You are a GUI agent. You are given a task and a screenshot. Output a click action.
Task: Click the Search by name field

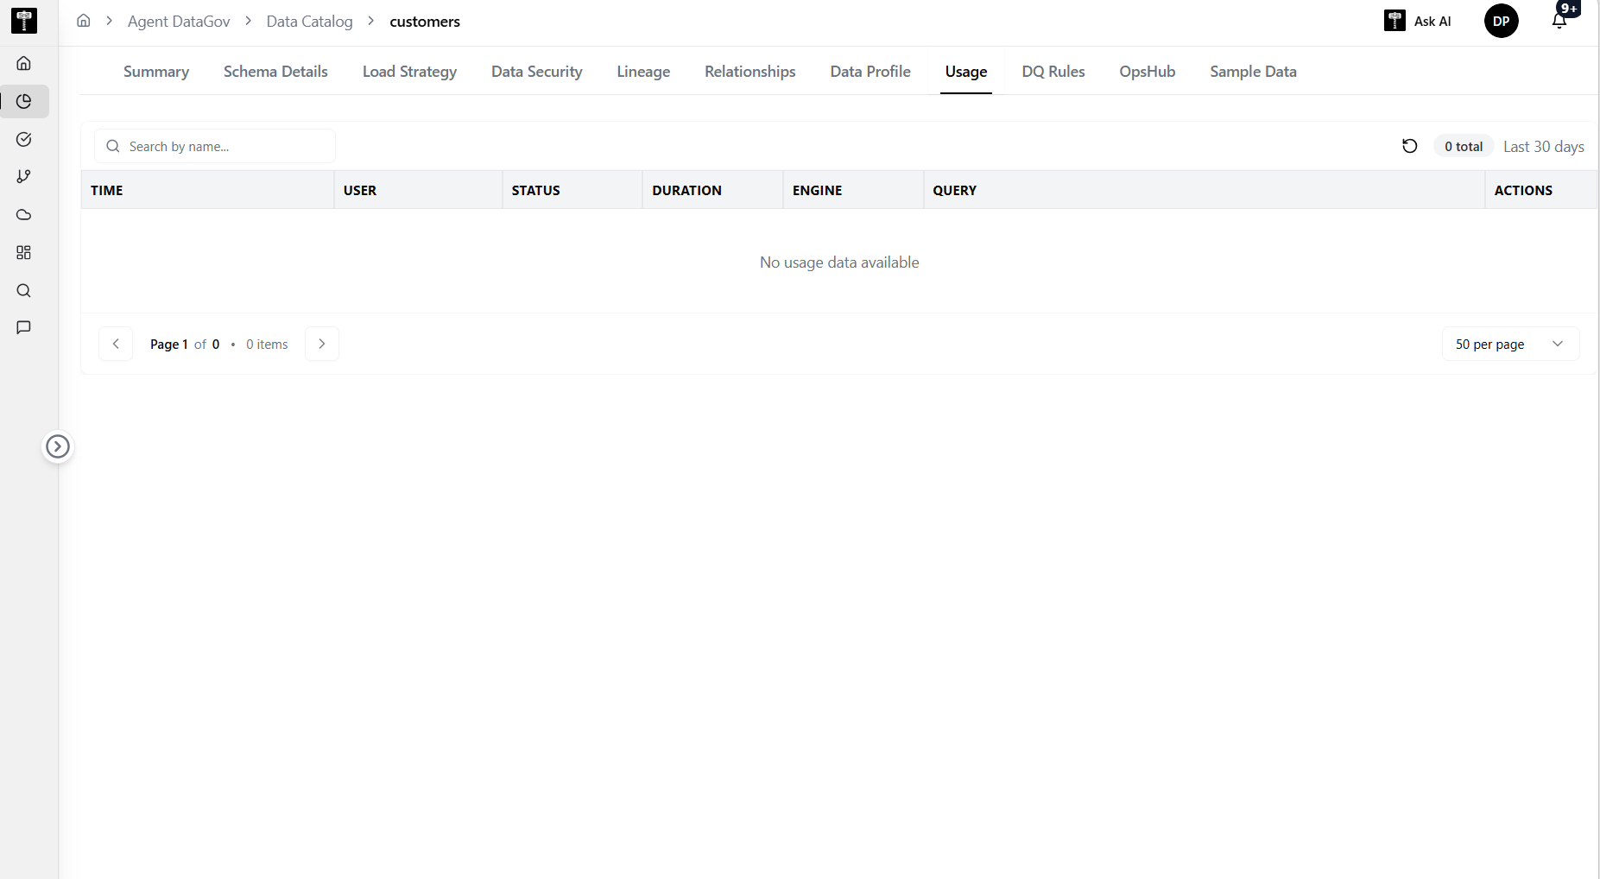215,146
